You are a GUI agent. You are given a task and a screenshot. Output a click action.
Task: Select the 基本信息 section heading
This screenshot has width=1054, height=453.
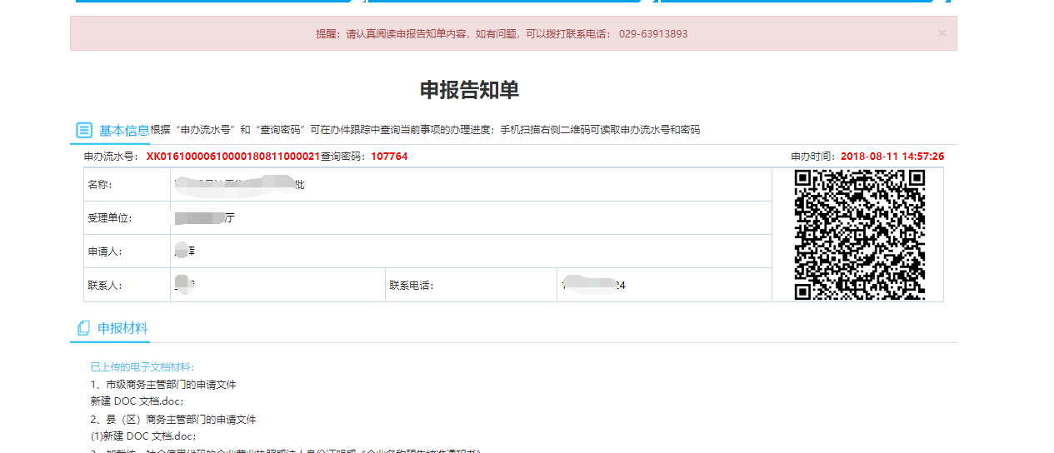click(x=124, y=131)
